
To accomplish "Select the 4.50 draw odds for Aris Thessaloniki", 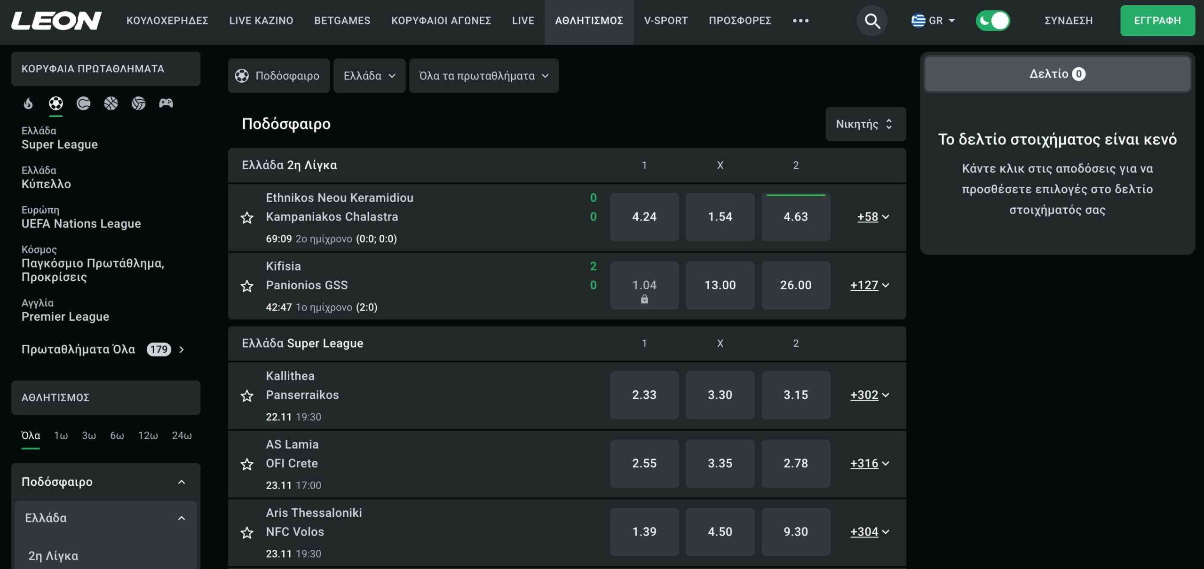I will (x=720, y=532).
